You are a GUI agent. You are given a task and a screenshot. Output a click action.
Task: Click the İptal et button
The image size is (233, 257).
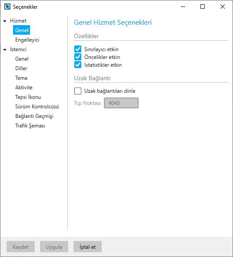click(x=87, y=247)
